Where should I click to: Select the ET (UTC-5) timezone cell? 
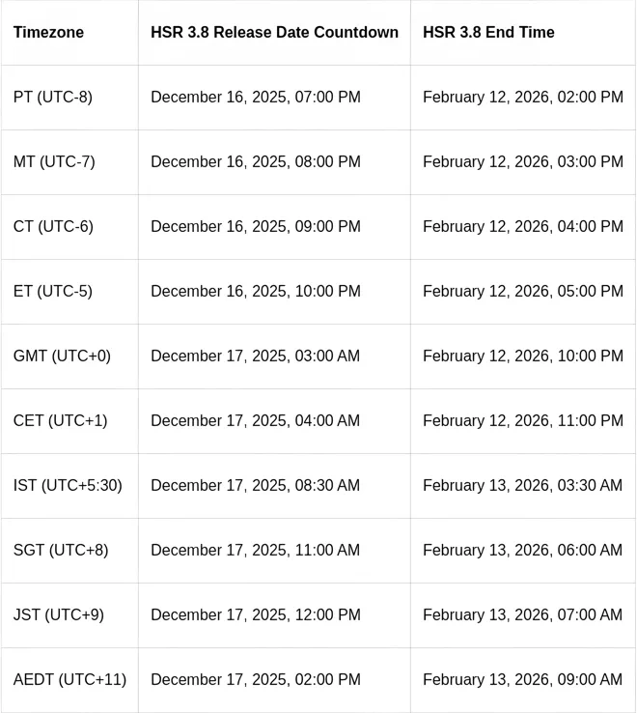point(53,292)
